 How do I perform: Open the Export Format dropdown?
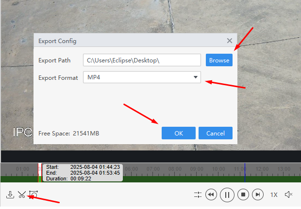(x=142, y=77)
